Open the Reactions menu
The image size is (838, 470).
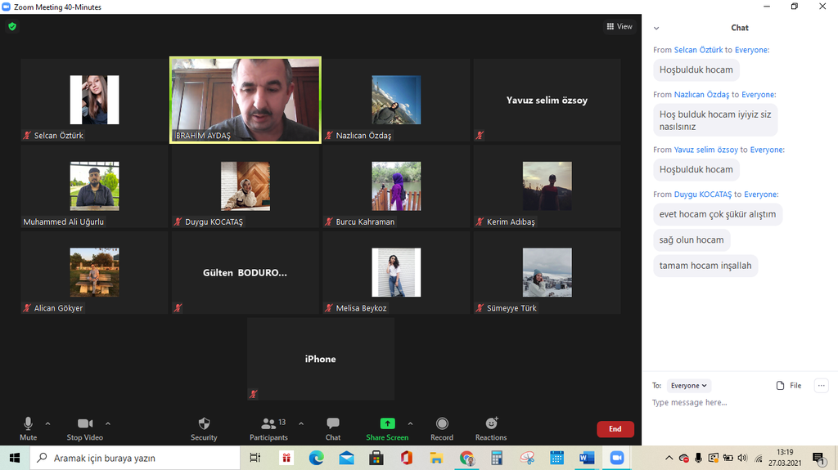pos(491,427)
